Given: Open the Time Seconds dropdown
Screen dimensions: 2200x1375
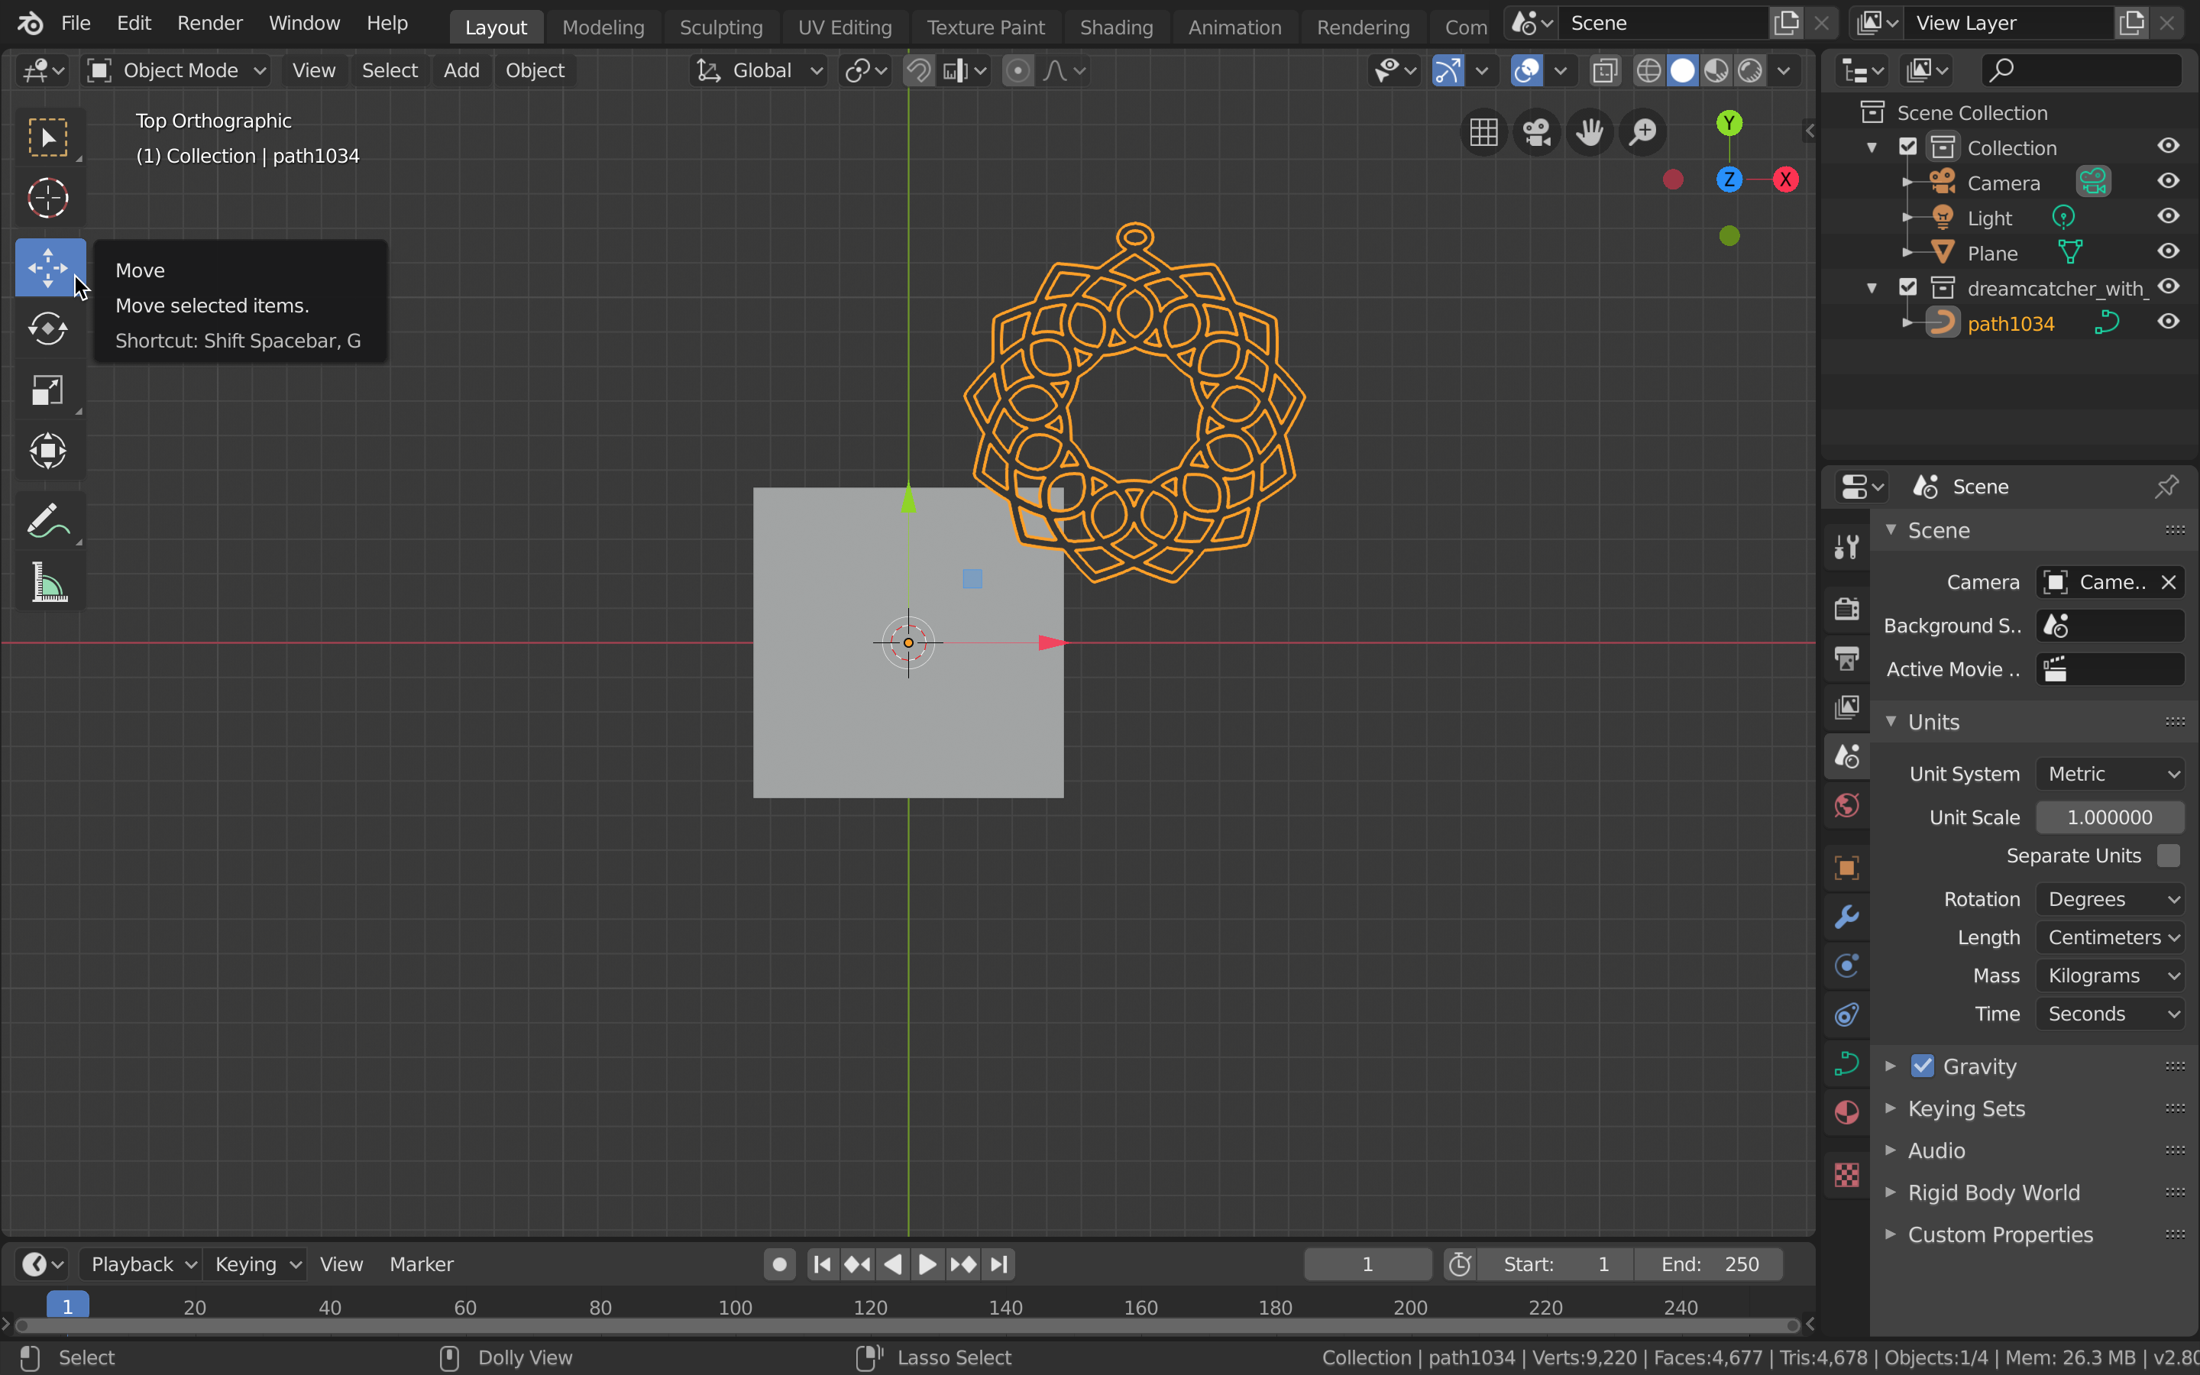Looking at the screenshot, I should (2110, 1014).
